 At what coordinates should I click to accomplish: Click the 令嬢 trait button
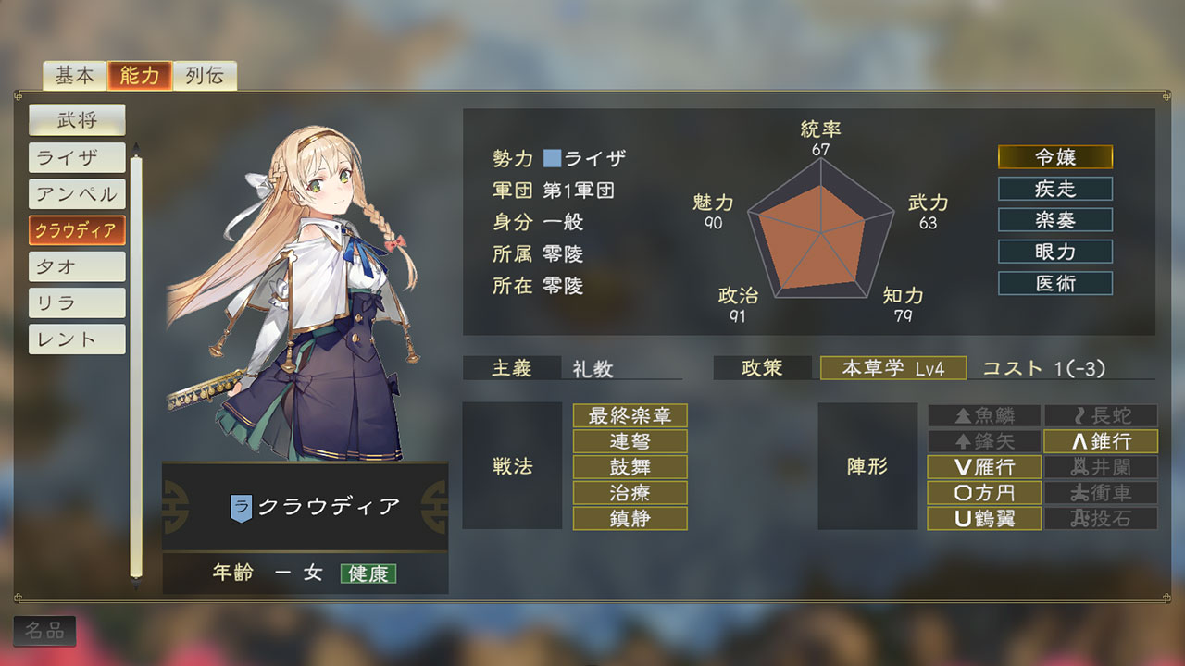pyautogui.click(x=1055, y=157)
